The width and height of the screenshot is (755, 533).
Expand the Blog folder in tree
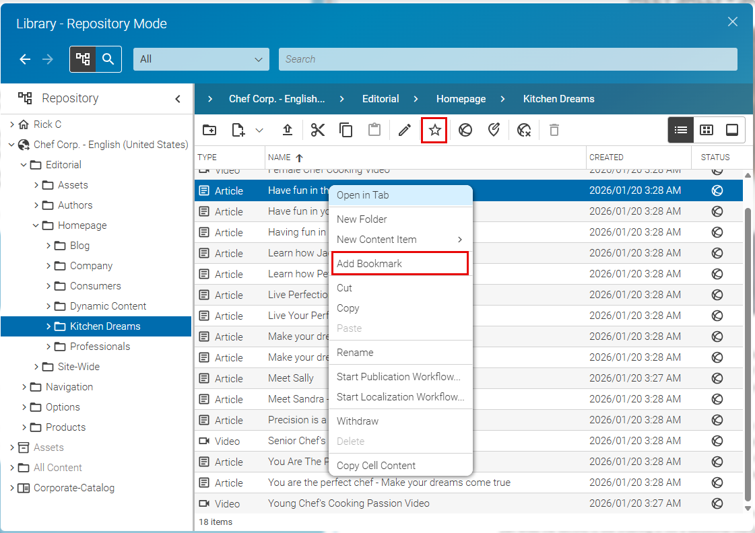[48, 246]
